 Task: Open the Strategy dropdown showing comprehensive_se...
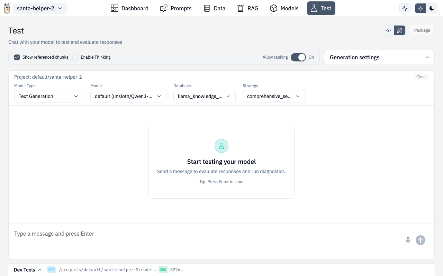point(273,96)
